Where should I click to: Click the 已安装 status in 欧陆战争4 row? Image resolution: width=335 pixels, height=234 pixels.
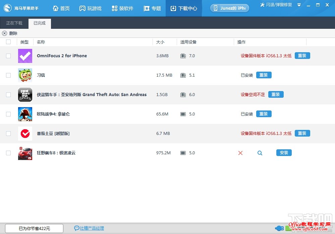coord(247,114)
